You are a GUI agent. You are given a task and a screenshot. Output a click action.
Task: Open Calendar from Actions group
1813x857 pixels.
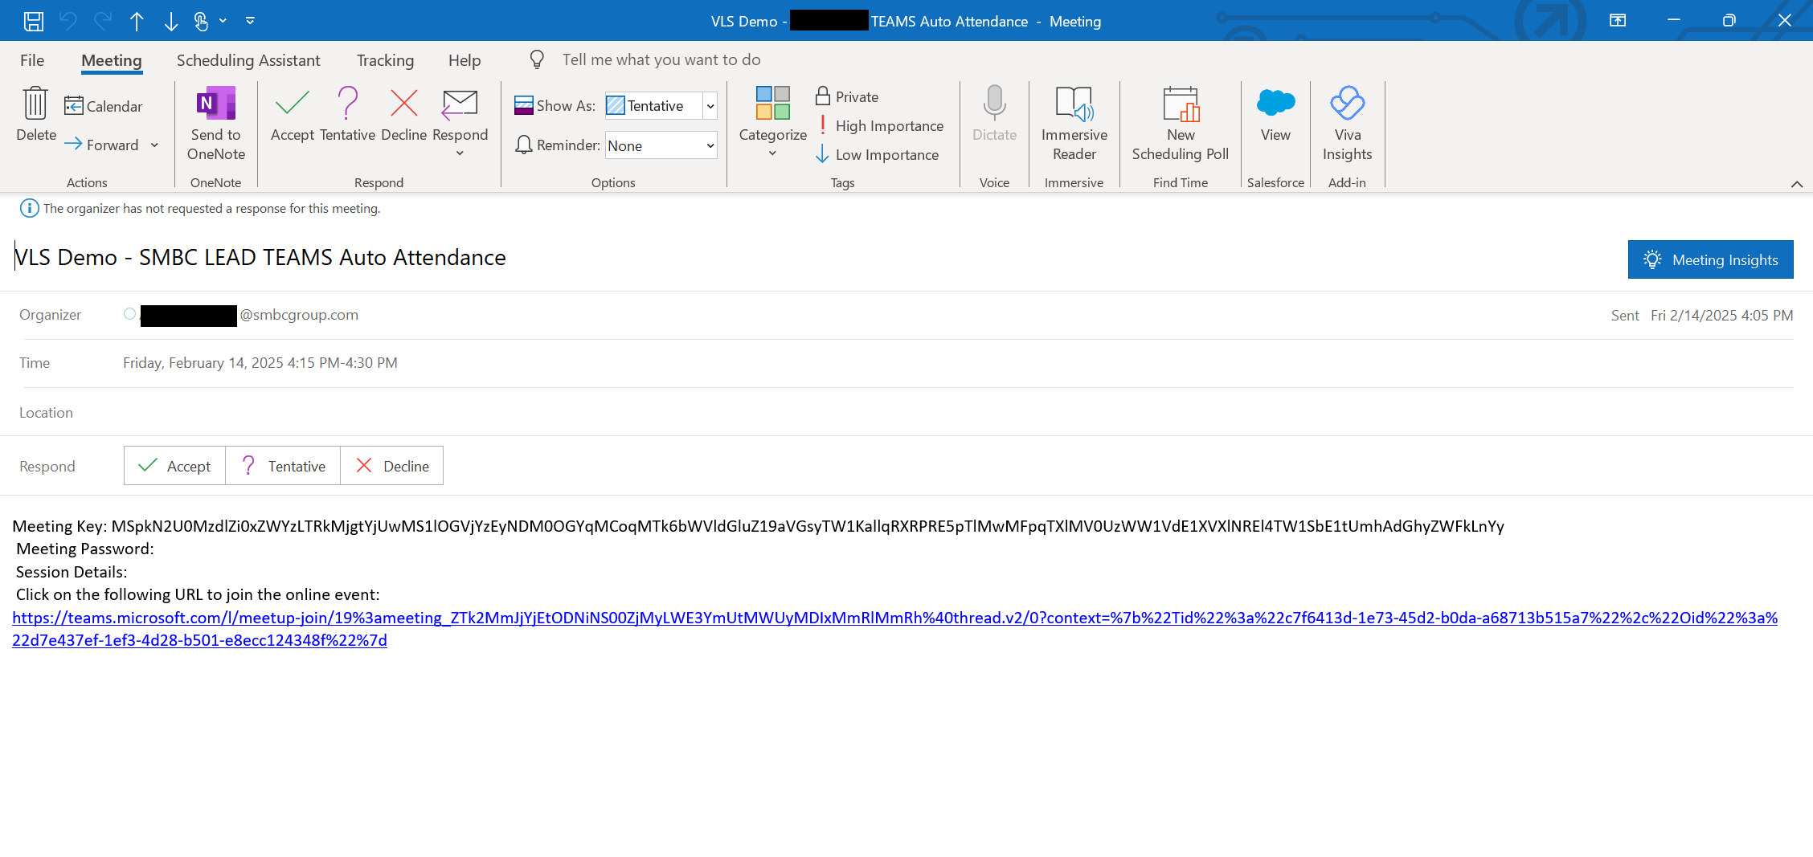(x=104, y=106)
